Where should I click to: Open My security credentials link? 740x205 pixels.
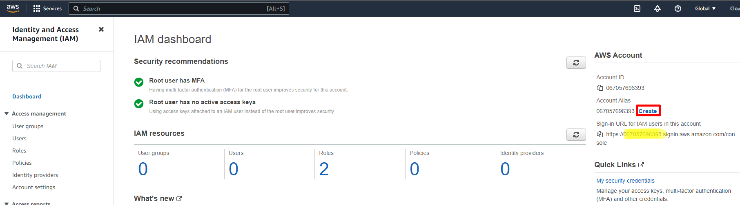point(625,181)
